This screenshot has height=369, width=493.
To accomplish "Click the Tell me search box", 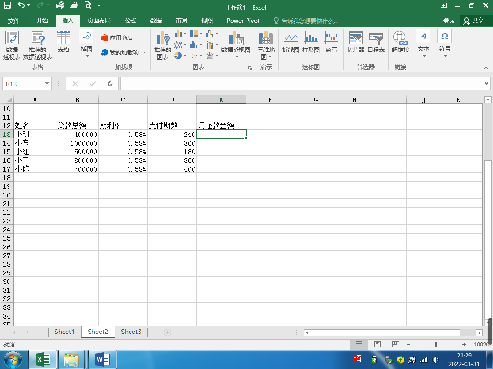I will pyautogui.click(x=306, y=21).
